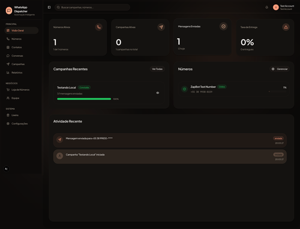Click the iniciada status badge
The width and height of the screenshot is (300, 229).
278,154
